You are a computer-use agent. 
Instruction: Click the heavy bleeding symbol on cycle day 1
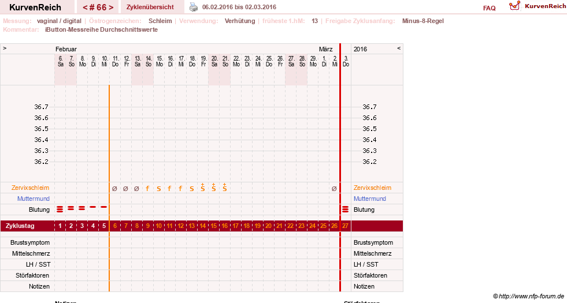pyautogui.click(x=60, y=209)
